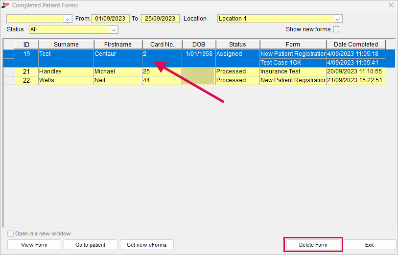Image resolution: width=398 pixels, height=255 pixels.
Task: Click the Exit button
Action: [x=369, y=245]
